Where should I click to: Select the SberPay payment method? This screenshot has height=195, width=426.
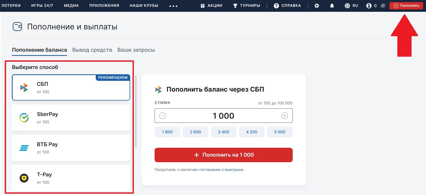click(x=71, y=118)
